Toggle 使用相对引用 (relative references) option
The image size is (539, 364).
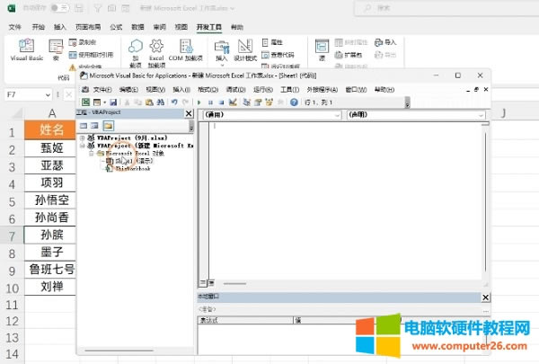[x=93, y=54]
